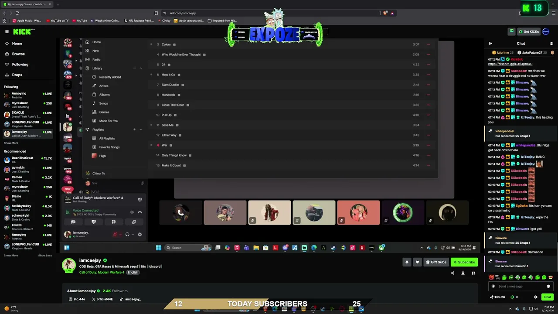Click Discord share screen button in voice panel
Screen dimensions: 558x314
coord(93,222)
